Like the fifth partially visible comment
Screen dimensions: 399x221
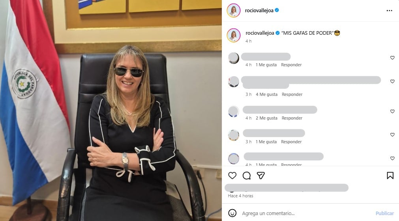click(392, 158)
